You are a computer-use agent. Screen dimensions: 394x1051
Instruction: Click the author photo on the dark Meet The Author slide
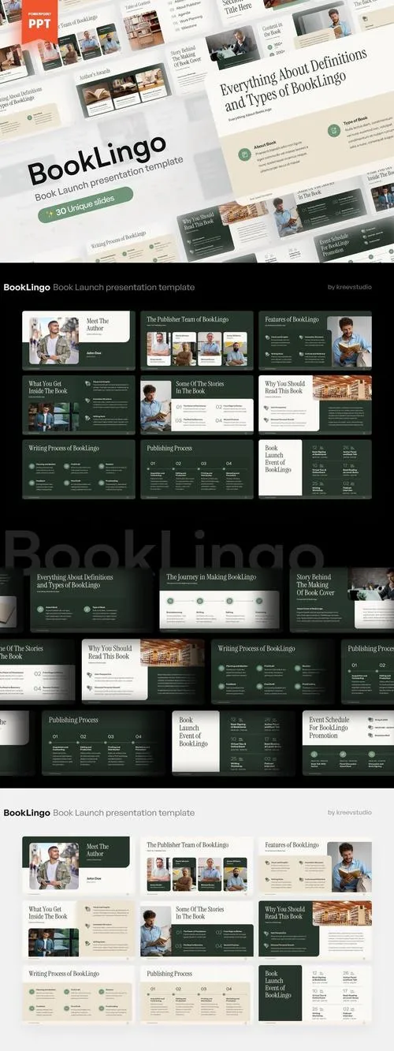point(54,340)
